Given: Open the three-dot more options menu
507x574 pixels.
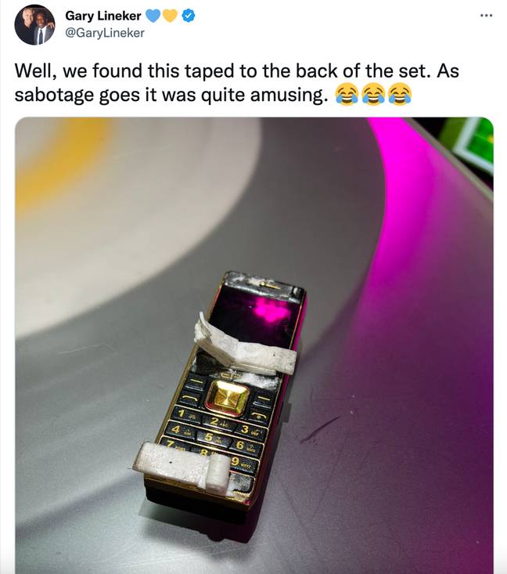Looking at the screenshot, I should click(x=486, y=16).
